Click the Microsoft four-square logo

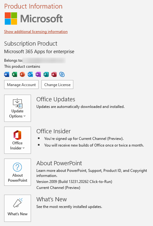pyautogui.click(x=11, y=18)
